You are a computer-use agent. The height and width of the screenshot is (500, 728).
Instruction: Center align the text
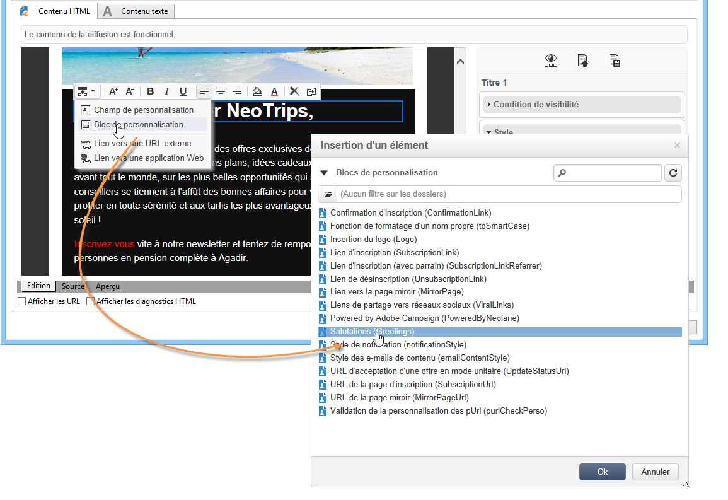tap(221, 91)
